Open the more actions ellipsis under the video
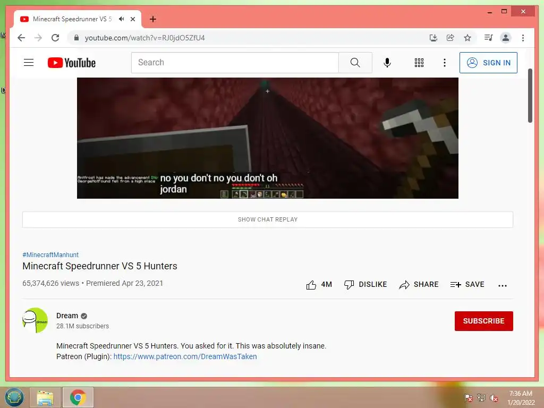 503,285
